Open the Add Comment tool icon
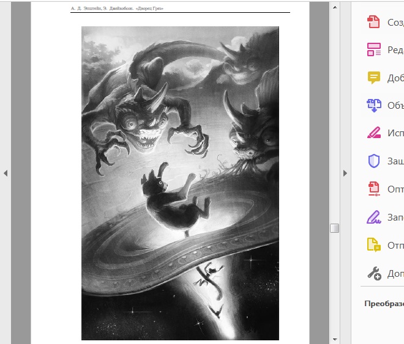The height and width of the screenshot is (344, 404). 374,78
